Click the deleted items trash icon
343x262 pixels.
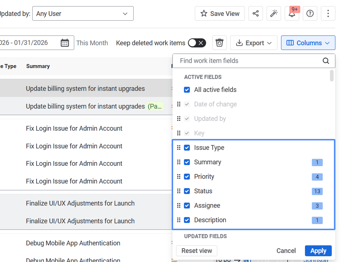[x=219, y=43]
